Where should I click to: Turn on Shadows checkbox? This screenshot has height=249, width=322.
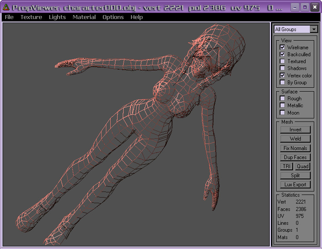click(282, 68)
